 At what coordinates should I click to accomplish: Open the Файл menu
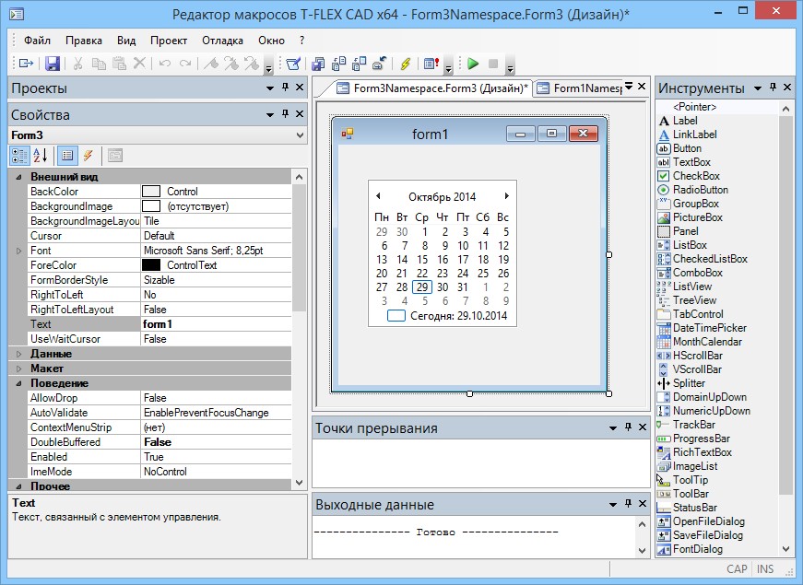coord(38,41)
